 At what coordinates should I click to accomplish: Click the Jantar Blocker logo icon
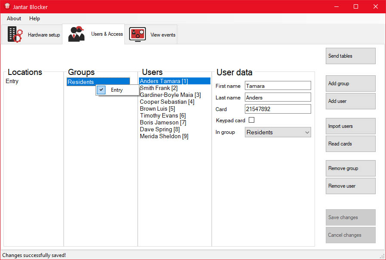[7, 6]
